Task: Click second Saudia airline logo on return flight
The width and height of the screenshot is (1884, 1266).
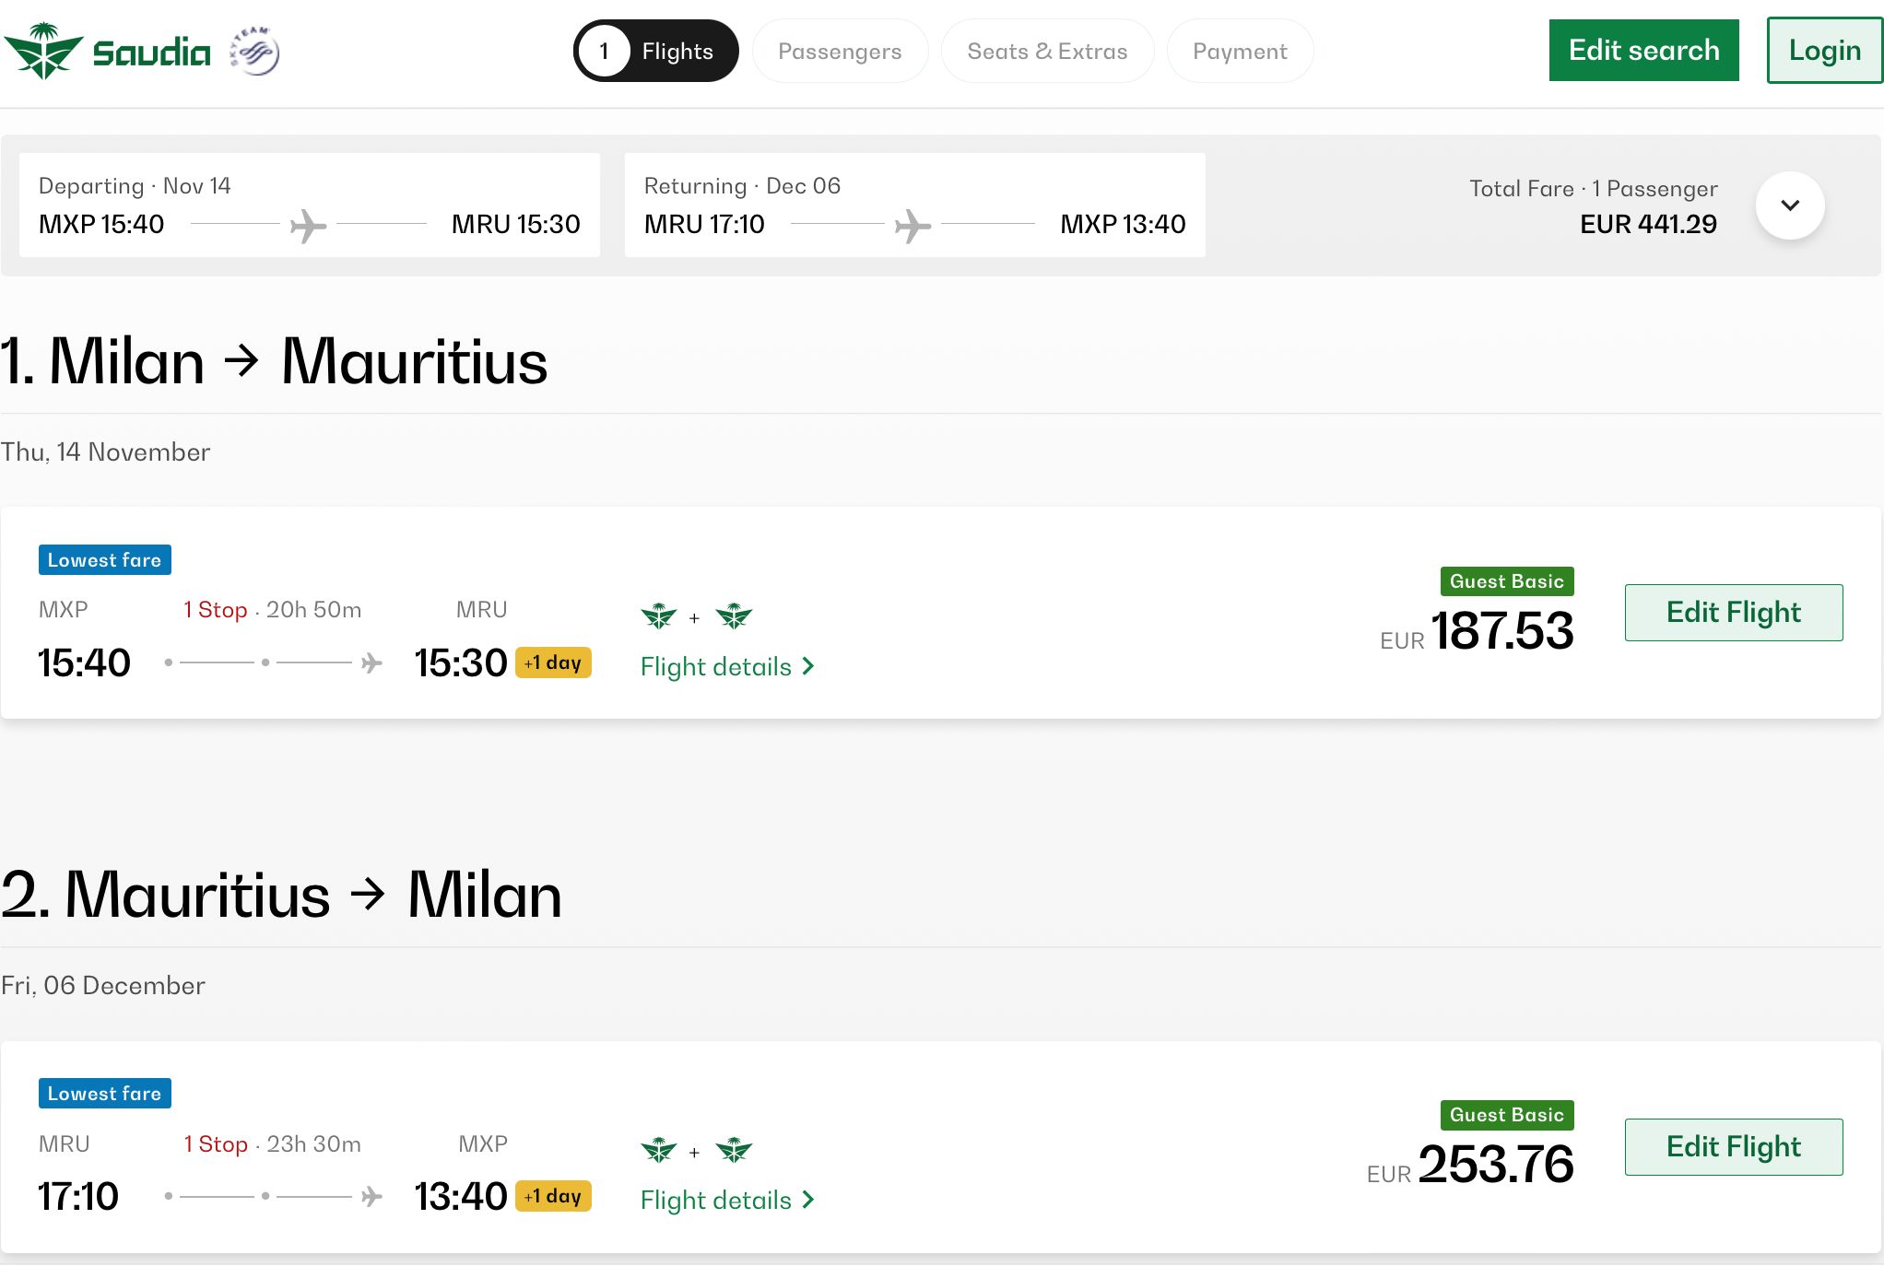Action: coord(734,1150)
